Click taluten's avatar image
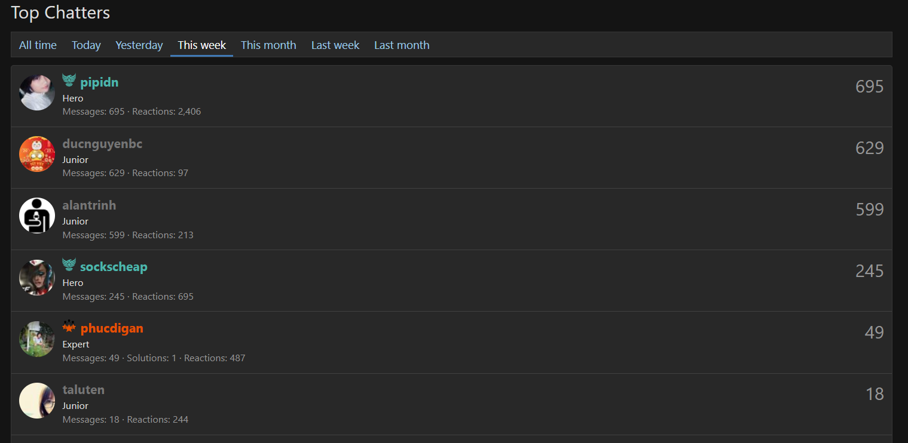908x443 pixels. pyautogui.click(x=37, y=401)
